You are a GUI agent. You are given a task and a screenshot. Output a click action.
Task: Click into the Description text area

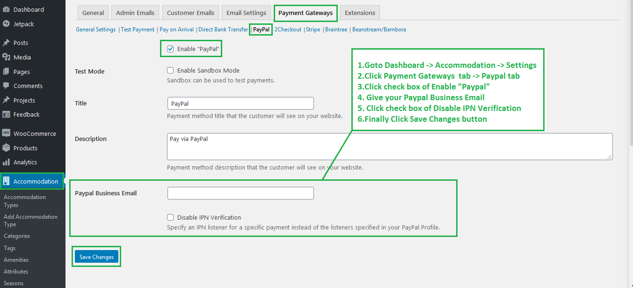click(x=390, y=147)
